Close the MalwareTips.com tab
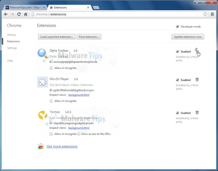The width and height of the screenshot is (218, 171). tap(44, 7)
